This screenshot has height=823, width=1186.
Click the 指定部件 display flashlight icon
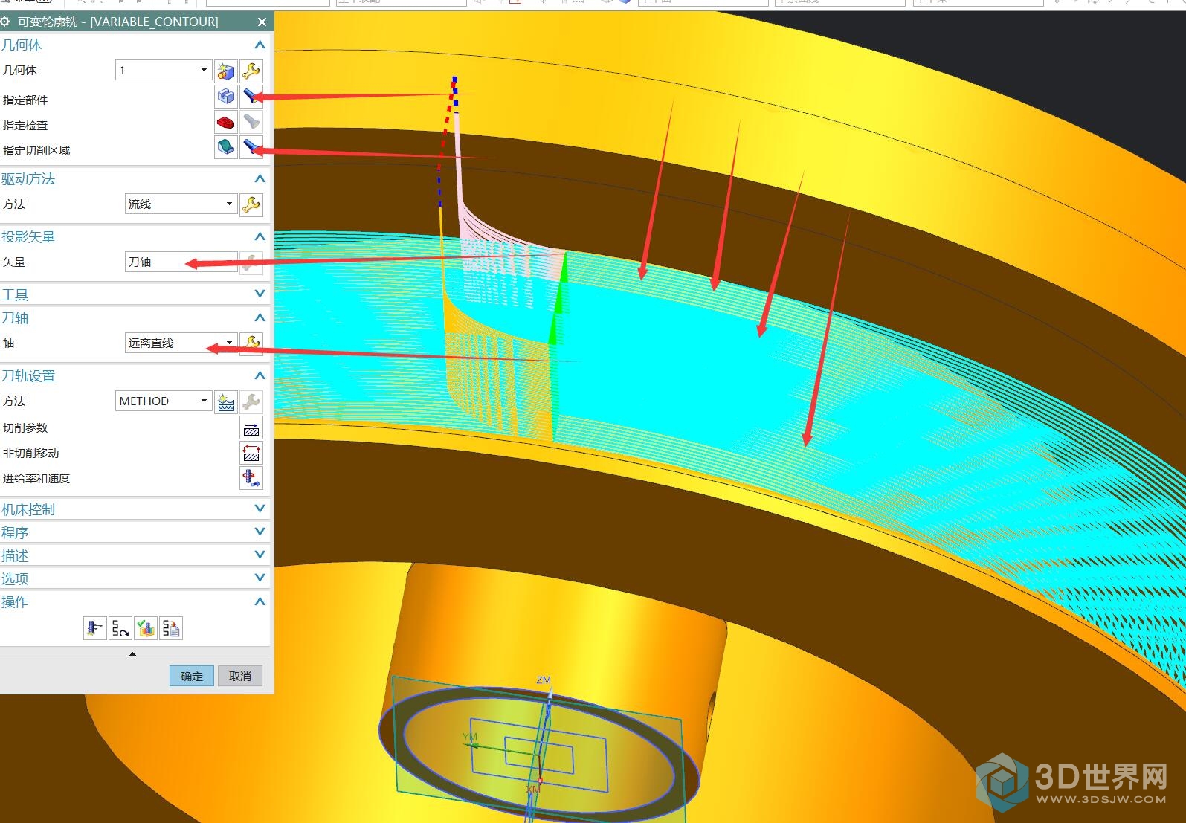pyautogui.click(x=251, y=97)
